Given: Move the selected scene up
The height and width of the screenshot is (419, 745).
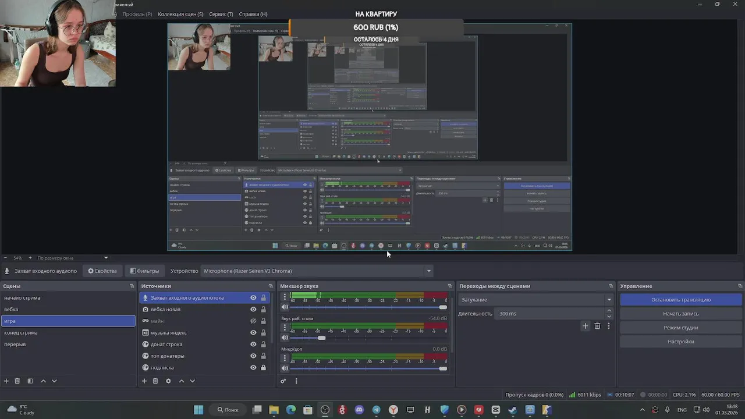Looking at the screenshot, I should (x=43, y=381).
